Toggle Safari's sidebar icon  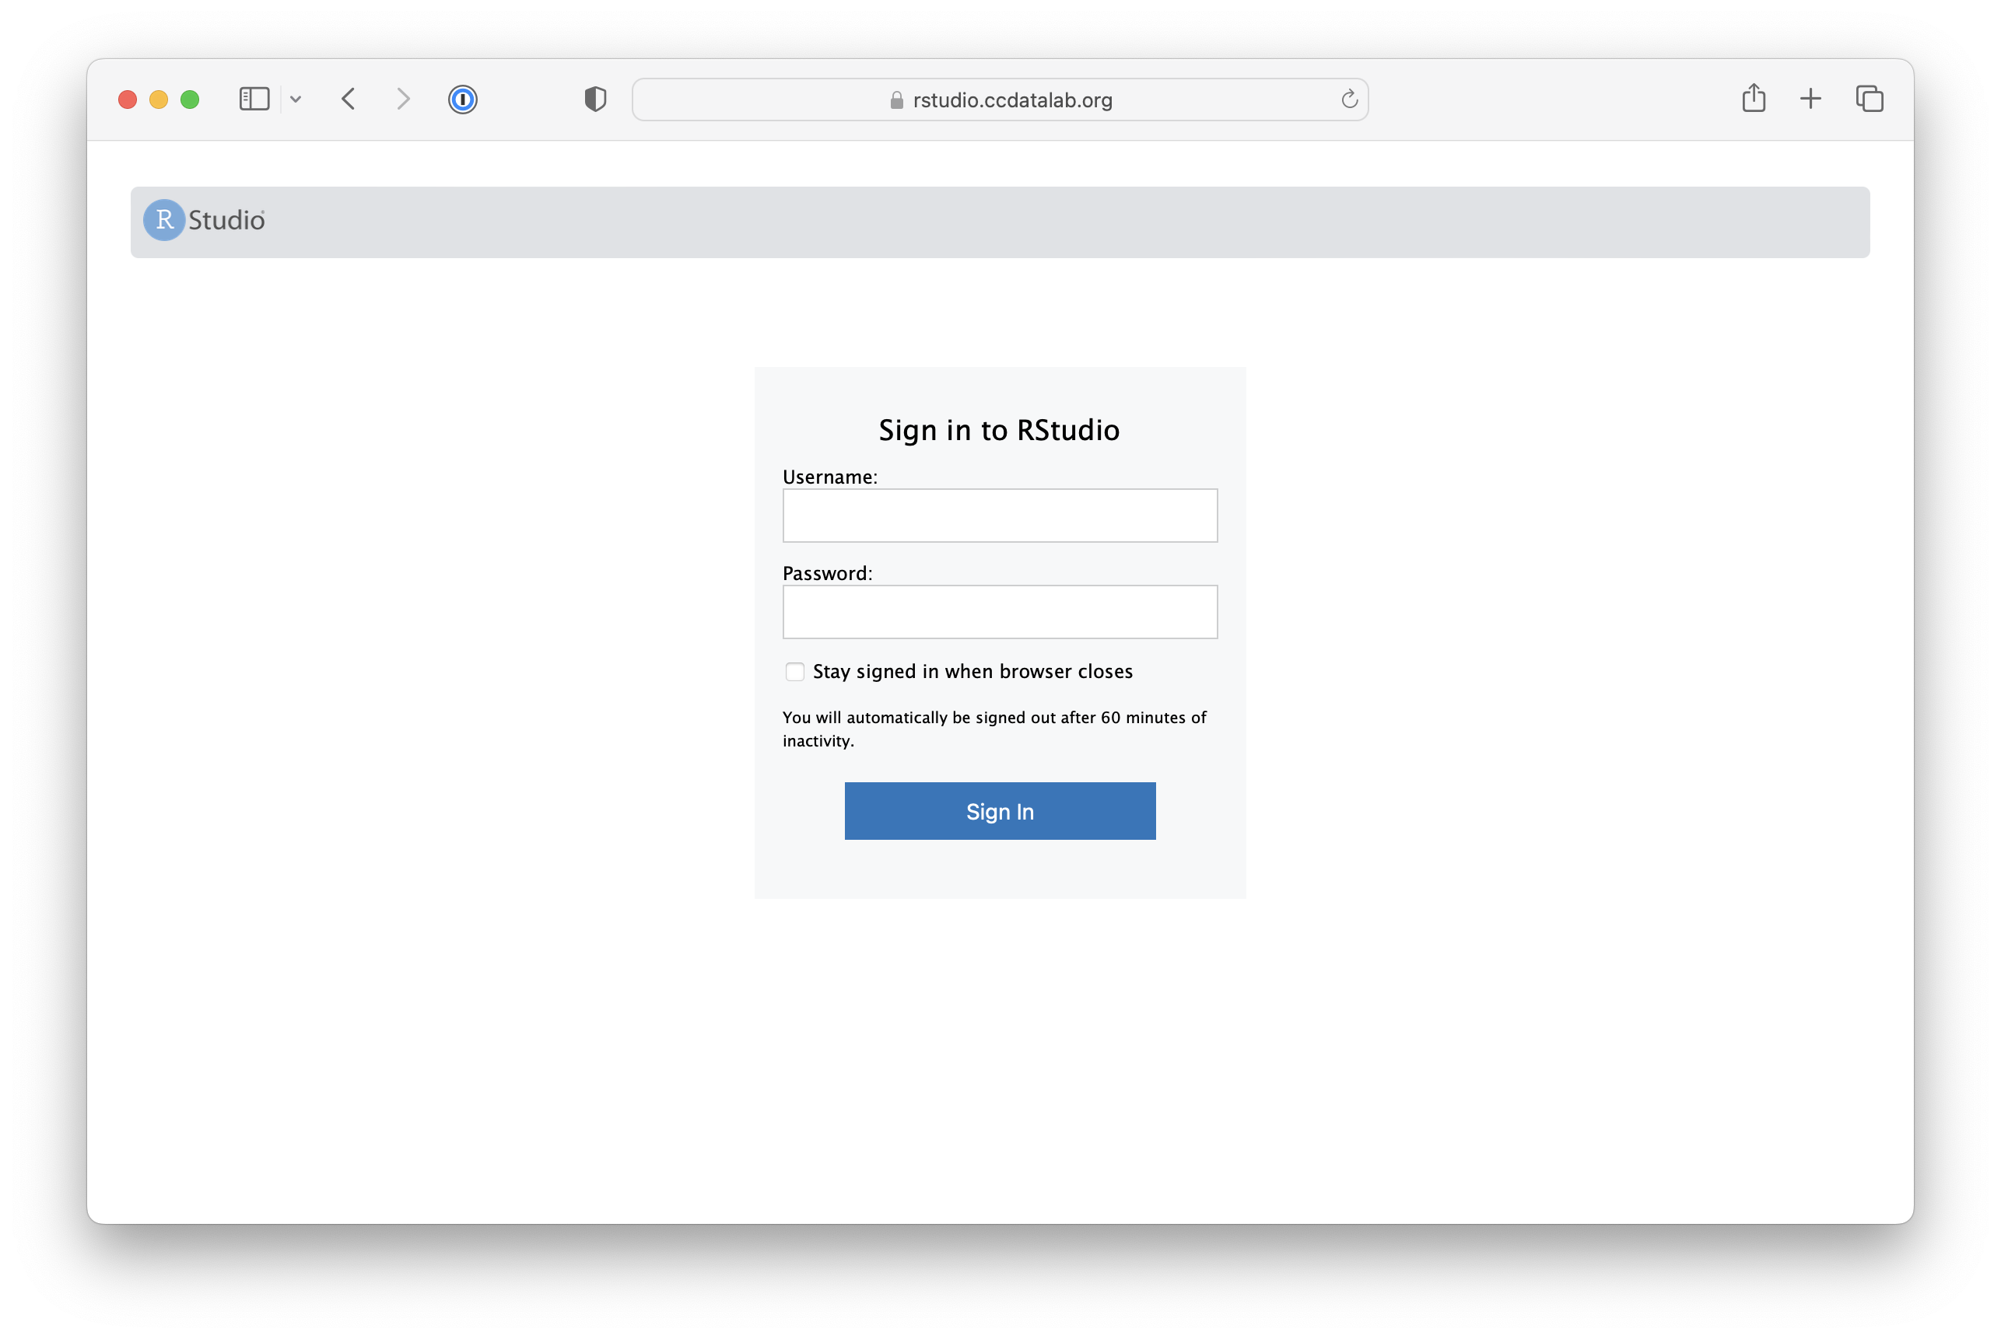coord(253,99)
